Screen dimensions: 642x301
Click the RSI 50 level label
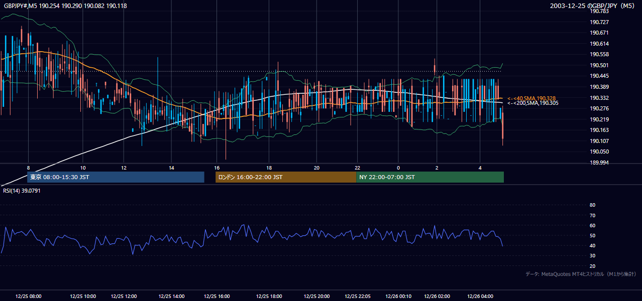592,235
